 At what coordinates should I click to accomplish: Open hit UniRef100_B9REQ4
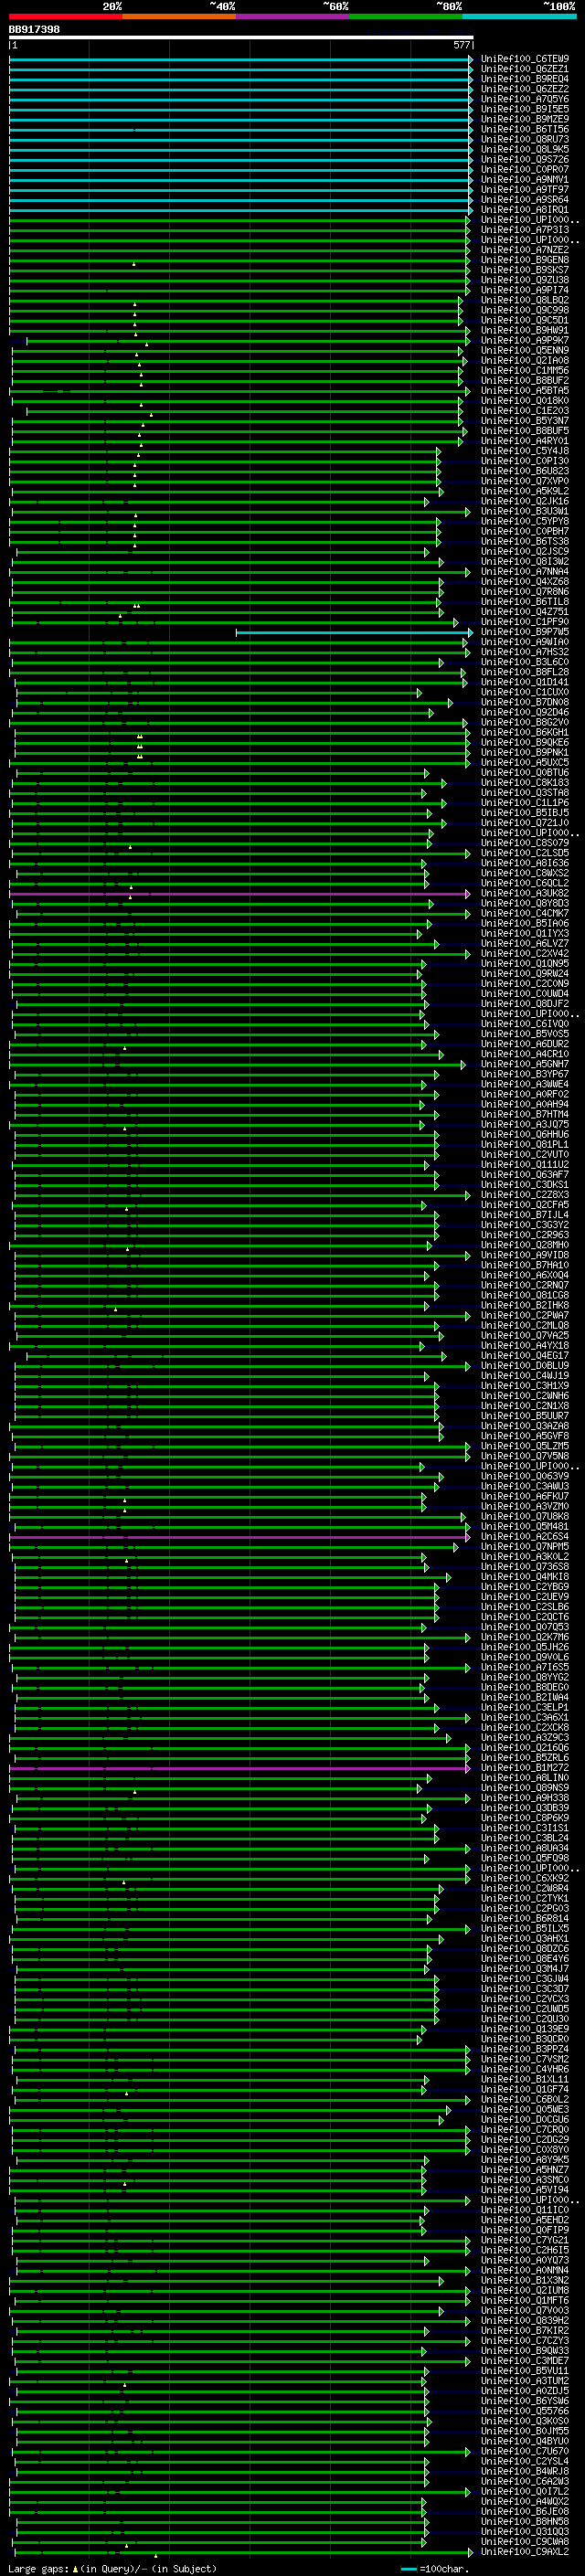(x=524, y=79)
